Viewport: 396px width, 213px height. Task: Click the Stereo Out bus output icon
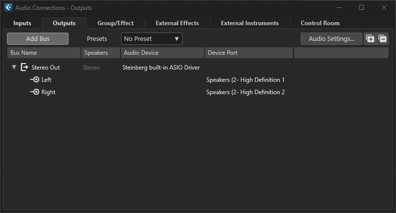[x=25, y=68]
